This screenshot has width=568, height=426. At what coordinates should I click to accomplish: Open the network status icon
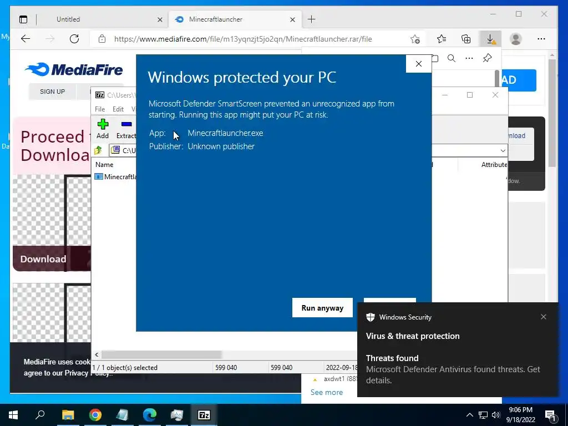[483, 415]
